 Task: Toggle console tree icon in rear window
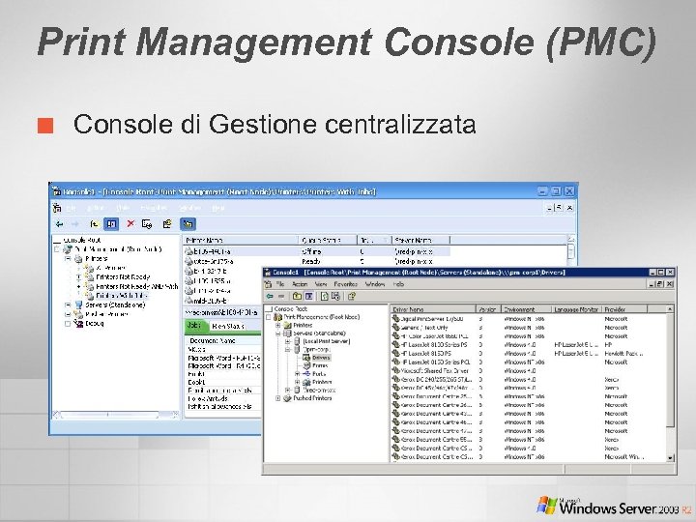[111, 224]
